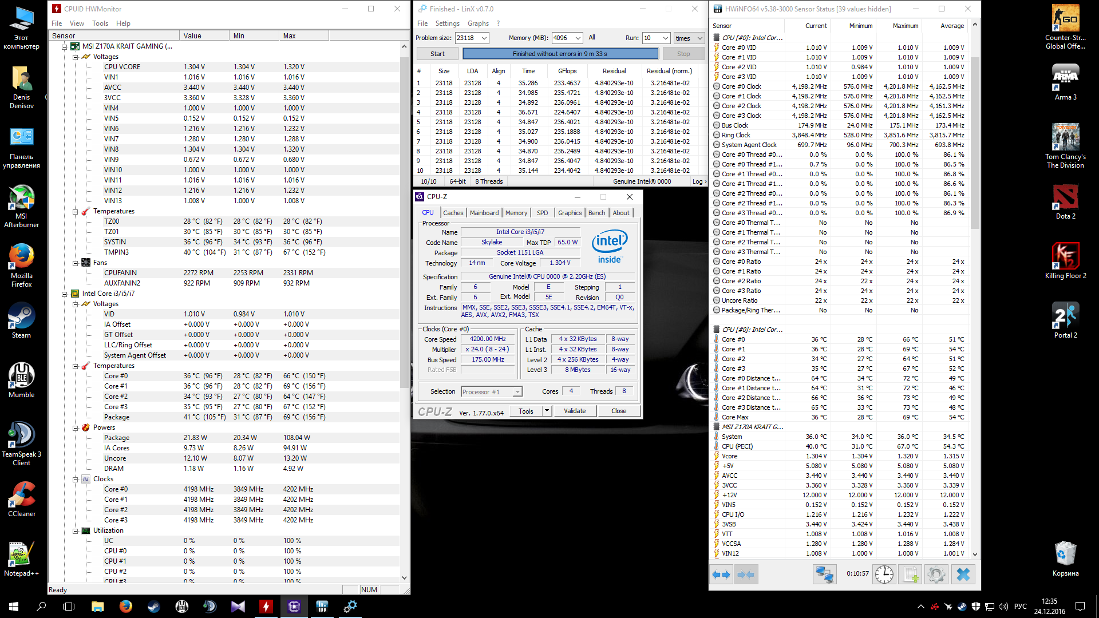Viewport: 1099px width, 618px height.
Task: Collapse Voltages node under MSI Z170A
Action: [75, 57]
